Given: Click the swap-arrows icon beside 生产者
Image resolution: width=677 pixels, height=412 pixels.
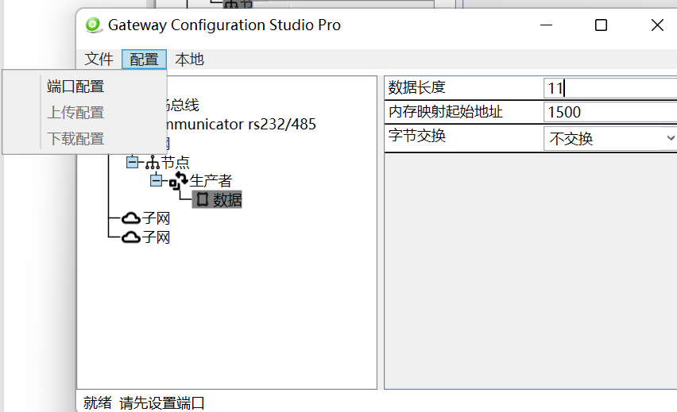Looking at the screenshot, I should tap(179, 182).
